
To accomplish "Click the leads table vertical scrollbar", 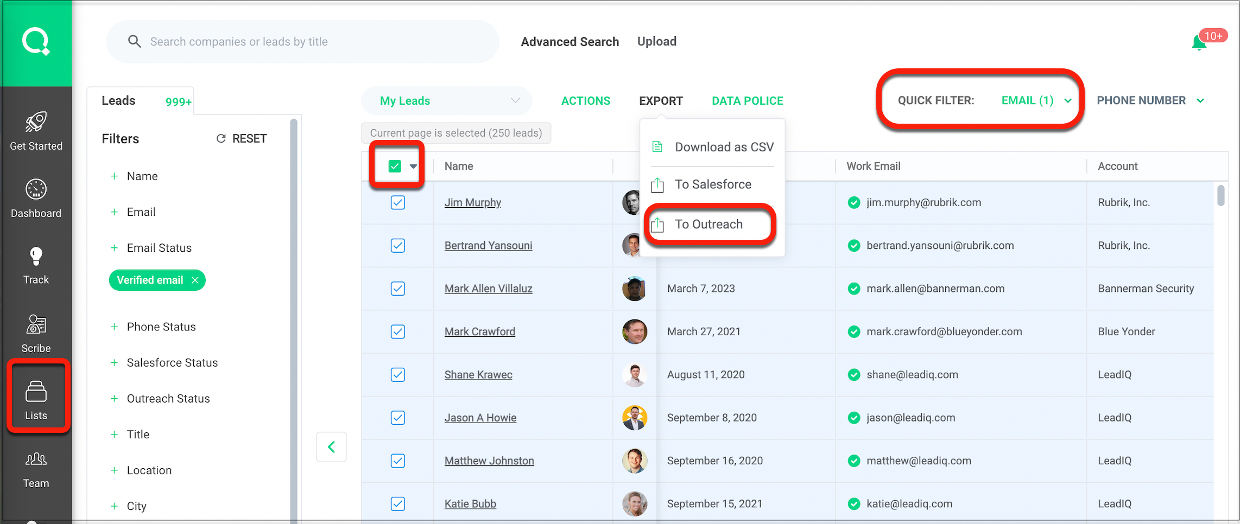I will [1220, 196].
